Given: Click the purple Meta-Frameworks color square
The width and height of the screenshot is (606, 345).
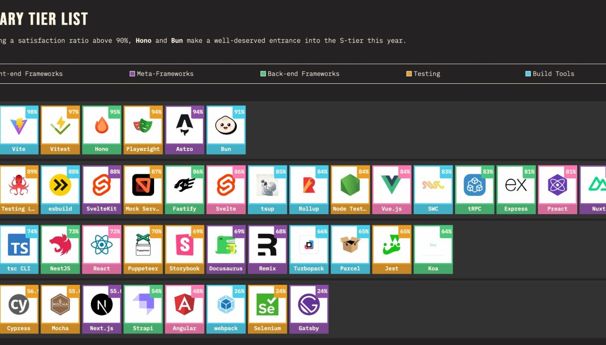Looking at the screenshot, I should (x=132, y=74).
